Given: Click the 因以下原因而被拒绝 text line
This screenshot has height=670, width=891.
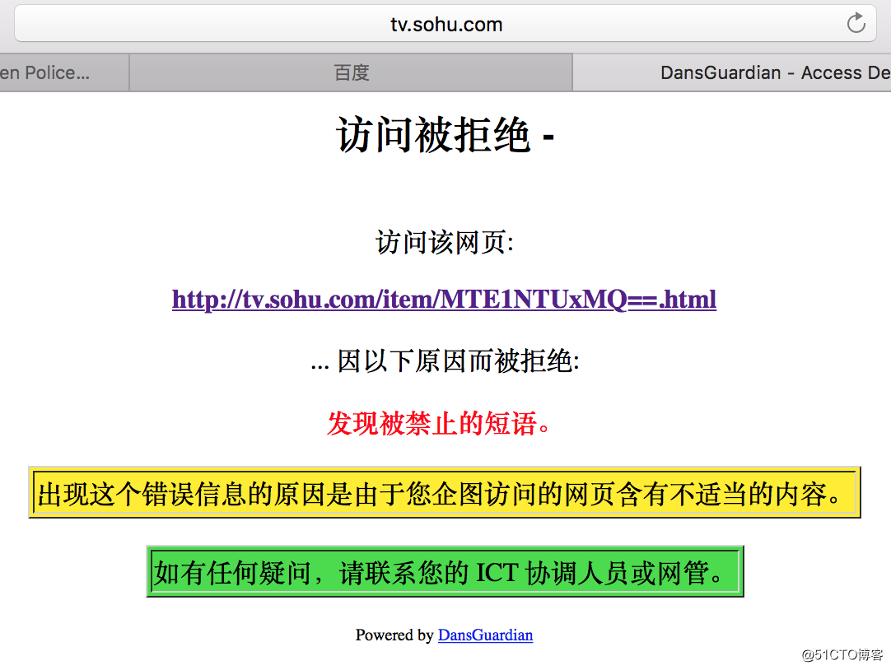Looking at the screenshot, I should (x=445, y=361).
